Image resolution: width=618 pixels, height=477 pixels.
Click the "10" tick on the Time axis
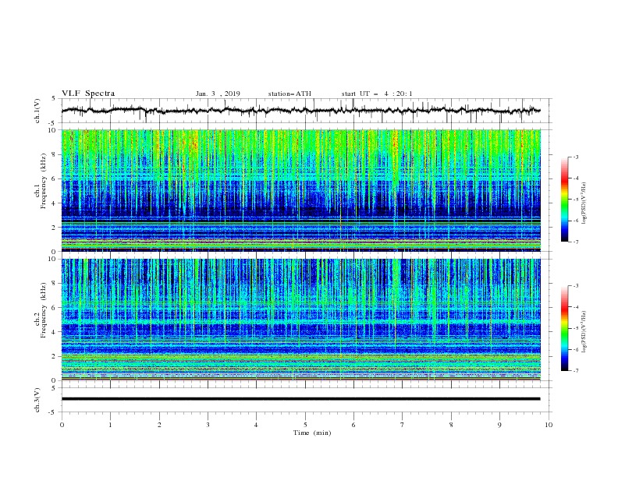pos(549,425)
